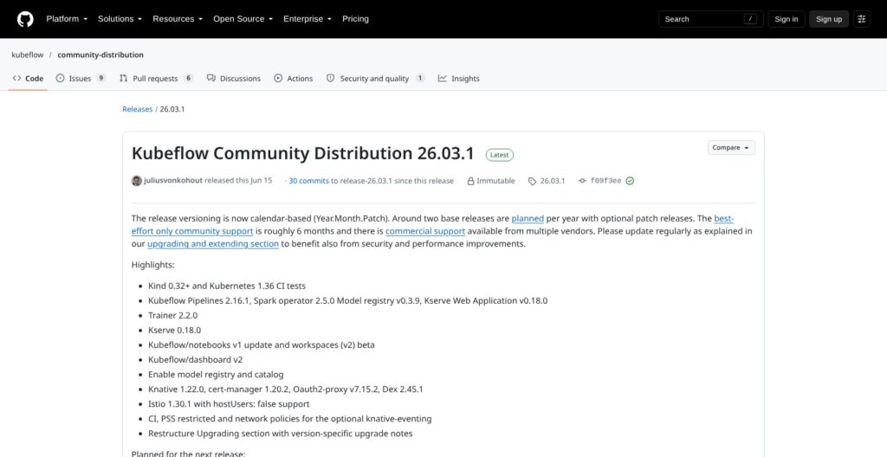The height and width of the screenshot is (457, 887).
Task: Click 'Istio 1.30.1 with hostUsers' item
Action: [x=229, y=404]
